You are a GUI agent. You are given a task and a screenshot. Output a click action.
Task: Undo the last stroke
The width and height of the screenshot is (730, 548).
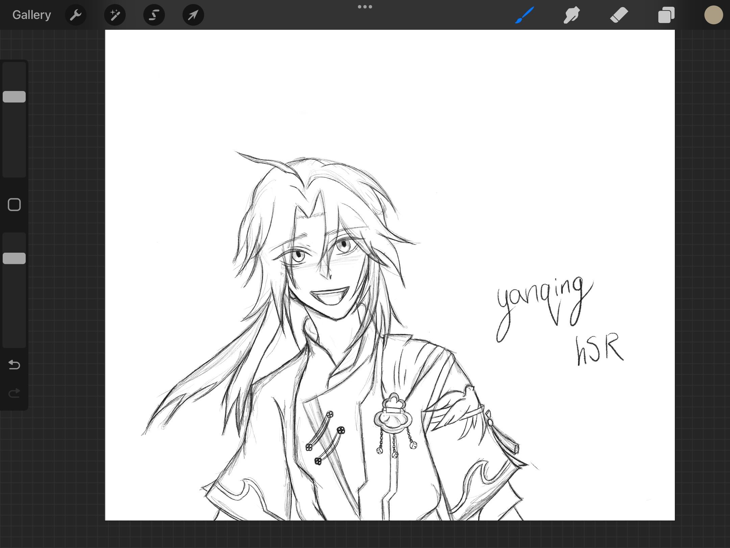coord(14,365)
